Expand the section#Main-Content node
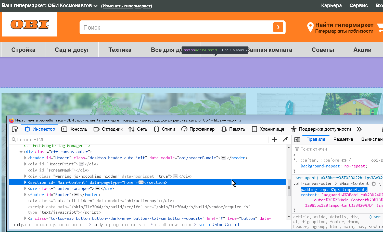 (25, 182)
